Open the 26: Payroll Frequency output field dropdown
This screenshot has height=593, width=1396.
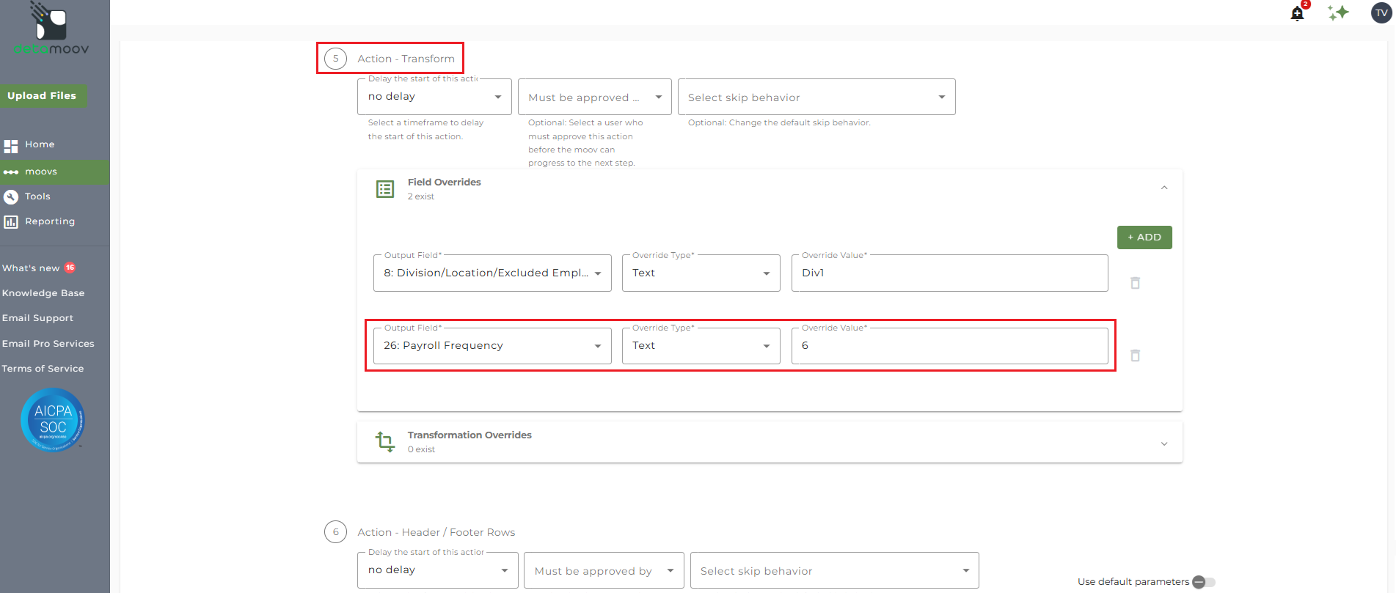click(491, 346)
